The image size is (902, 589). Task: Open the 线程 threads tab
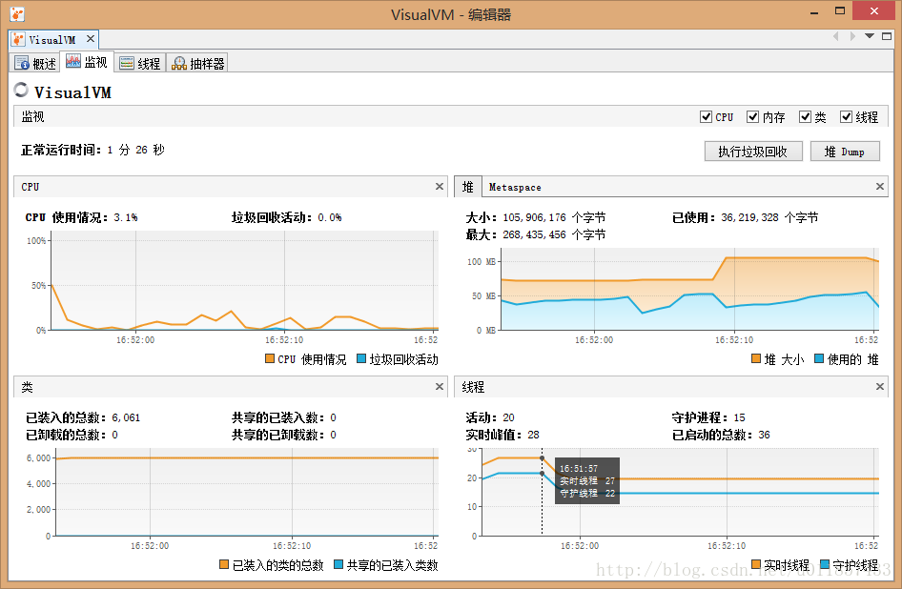tap(140, 63)
